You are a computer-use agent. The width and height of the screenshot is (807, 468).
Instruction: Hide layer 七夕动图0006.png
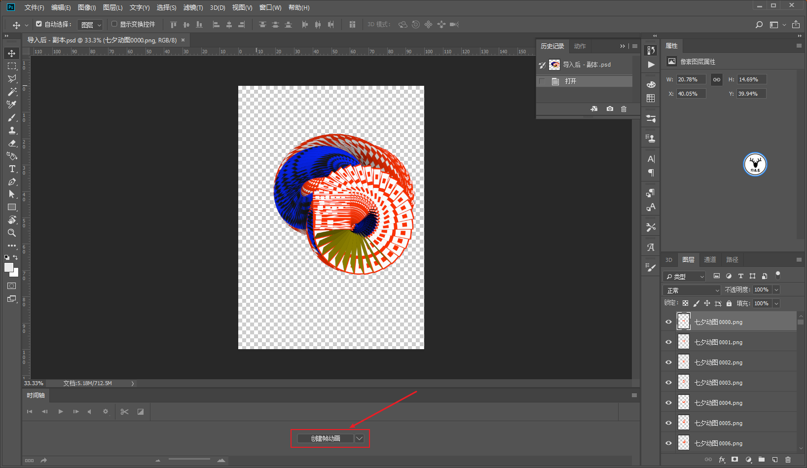[668, 443]
